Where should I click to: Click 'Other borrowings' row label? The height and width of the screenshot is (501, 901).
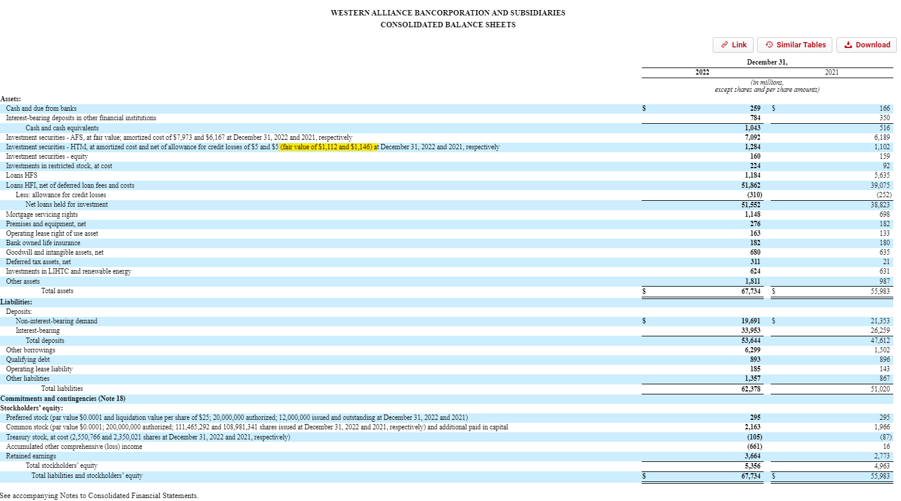coord(31,350)
